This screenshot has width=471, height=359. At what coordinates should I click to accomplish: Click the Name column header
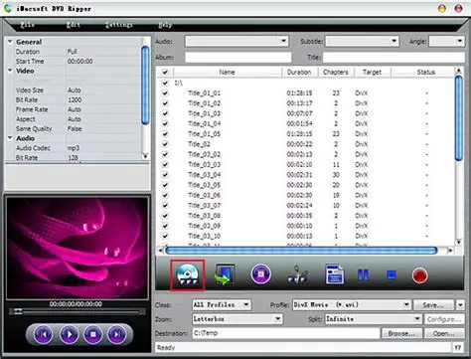point(228,72)
